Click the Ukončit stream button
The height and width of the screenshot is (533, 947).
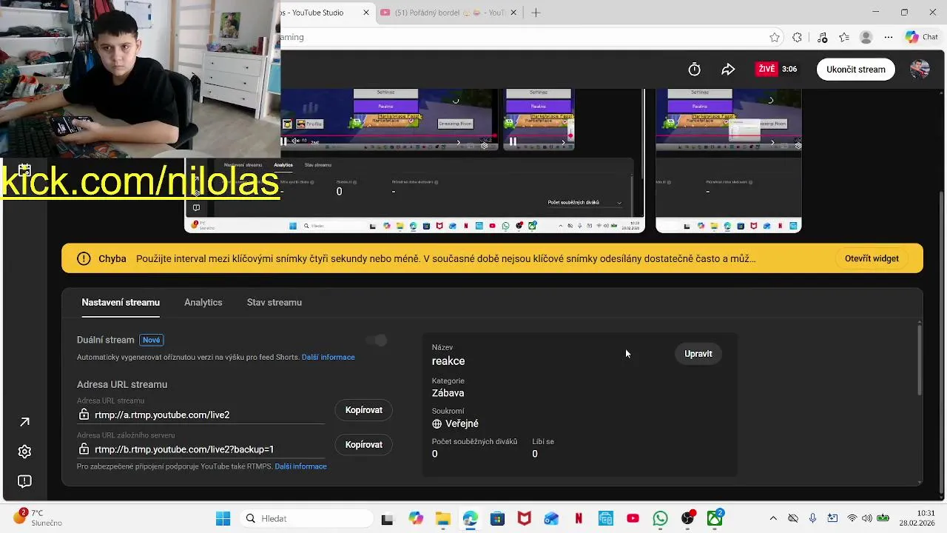click(x=856, y=69)
